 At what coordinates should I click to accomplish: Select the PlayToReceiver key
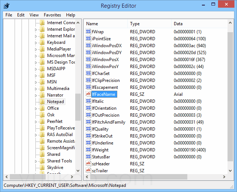click(x=61, y=128)
